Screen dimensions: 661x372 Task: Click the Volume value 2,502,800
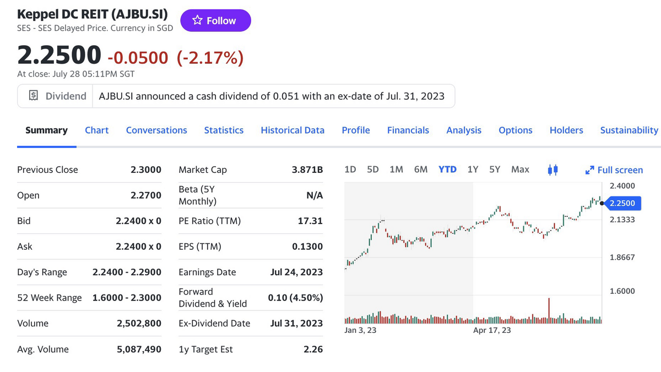pyautogui.click(x=139, y=324)
